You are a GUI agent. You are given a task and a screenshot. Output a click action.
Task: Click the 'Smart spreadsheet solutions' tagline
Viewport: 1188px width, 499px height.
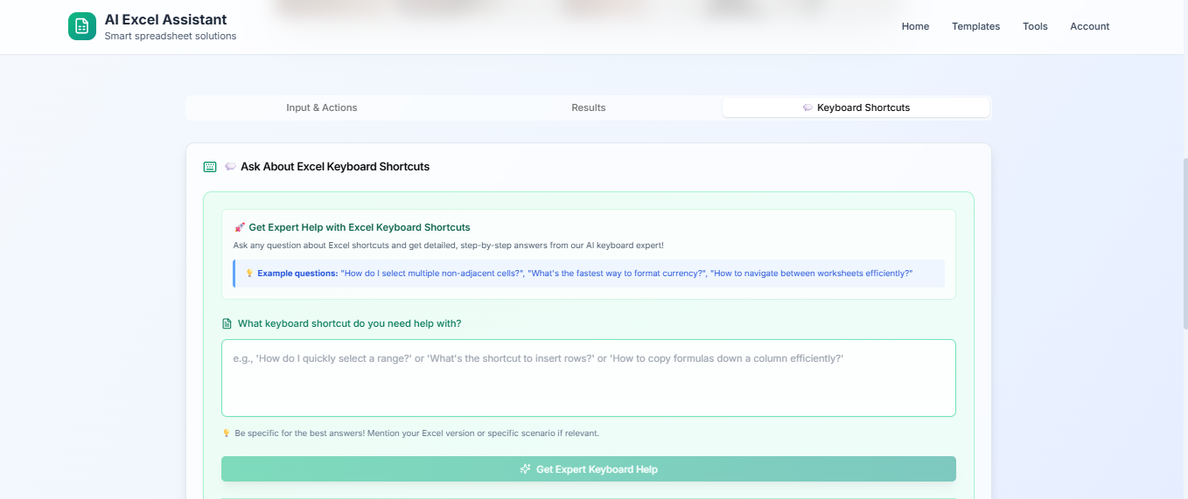click(x=171, y=36)
